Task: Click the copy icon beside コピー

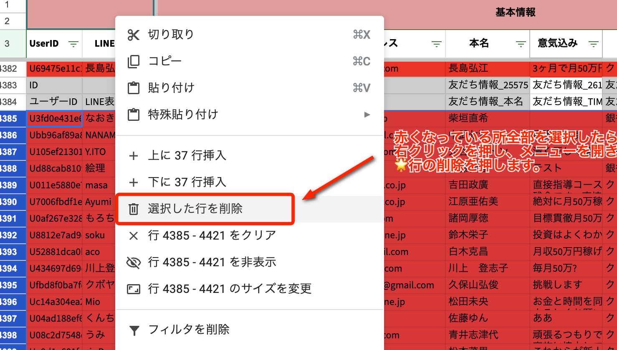Action: pyautogui.click(x=134, y=61)
